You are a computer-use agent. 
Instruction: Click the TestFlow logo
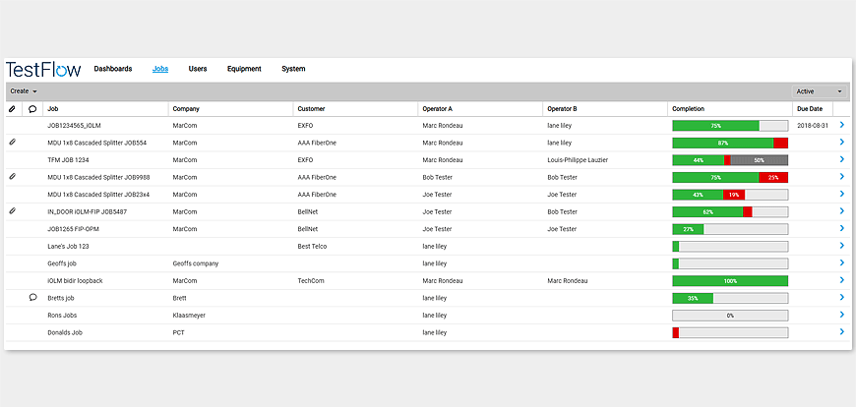43,69
